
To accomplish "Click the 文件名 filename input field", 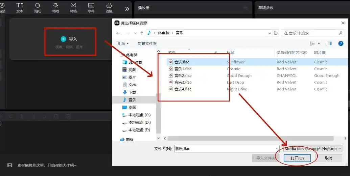I will tap(227, 149).
